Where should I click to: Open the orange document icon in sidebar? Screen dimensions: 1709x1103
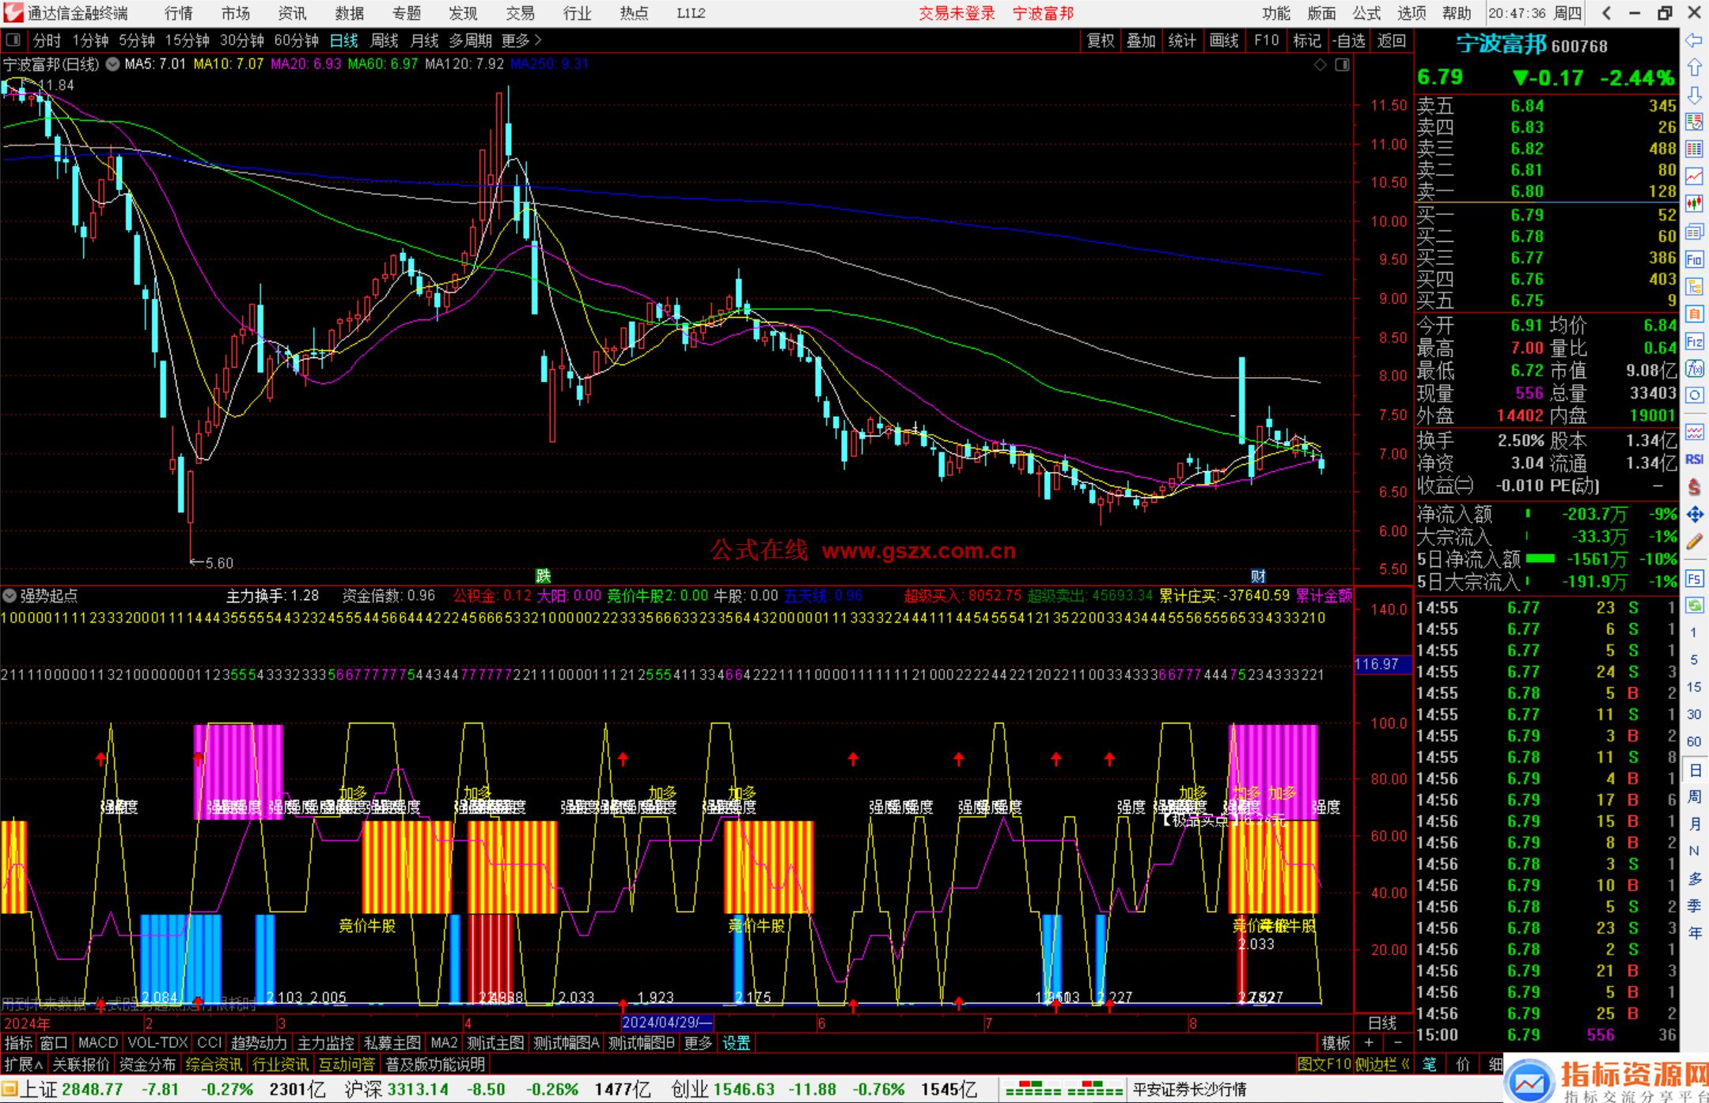click(1694, 314)
